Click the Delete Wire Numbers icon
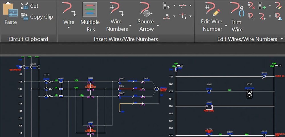Screen dimensions: 285x137 (251, 5)
